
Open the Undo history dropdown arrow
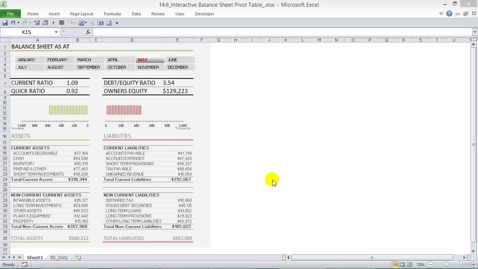18,23
